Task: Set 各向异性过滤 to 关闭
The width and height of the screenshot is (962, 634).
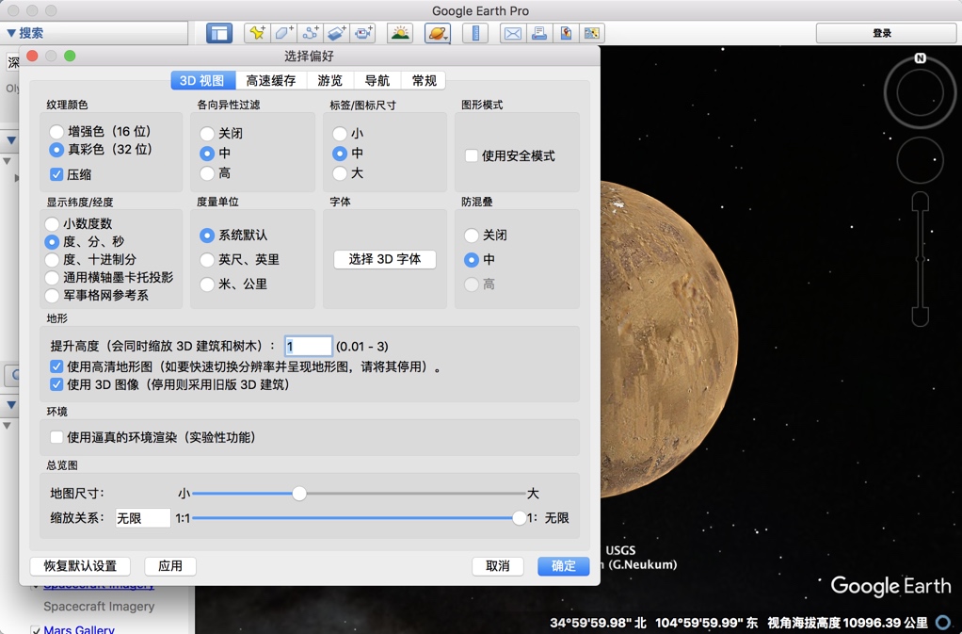Action: click(x=207, y=133)
